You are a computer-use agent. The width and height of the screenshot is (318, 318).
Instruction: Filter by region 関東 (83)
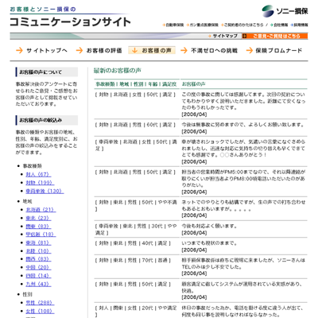tap(38, 227)
